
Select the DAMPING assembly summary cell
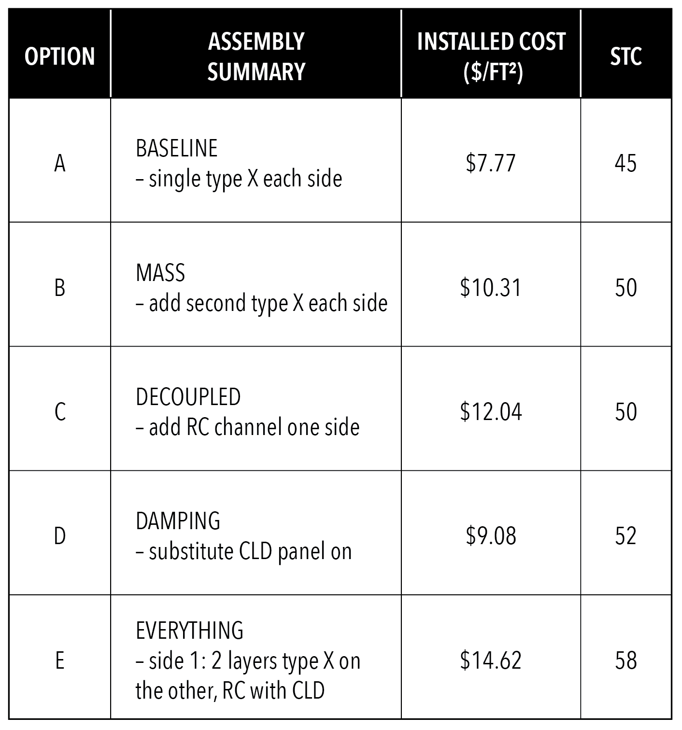[x=243, y=536]
